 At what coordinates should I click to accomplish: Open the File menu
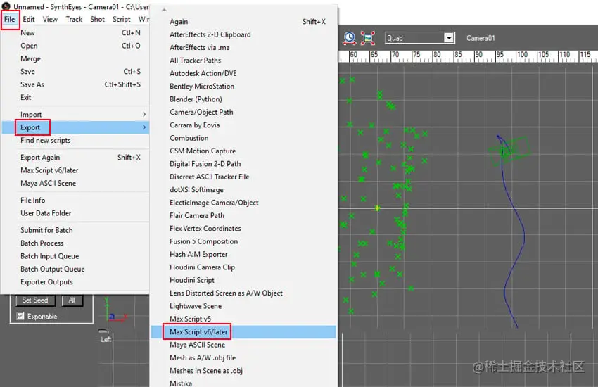point(10,19)
